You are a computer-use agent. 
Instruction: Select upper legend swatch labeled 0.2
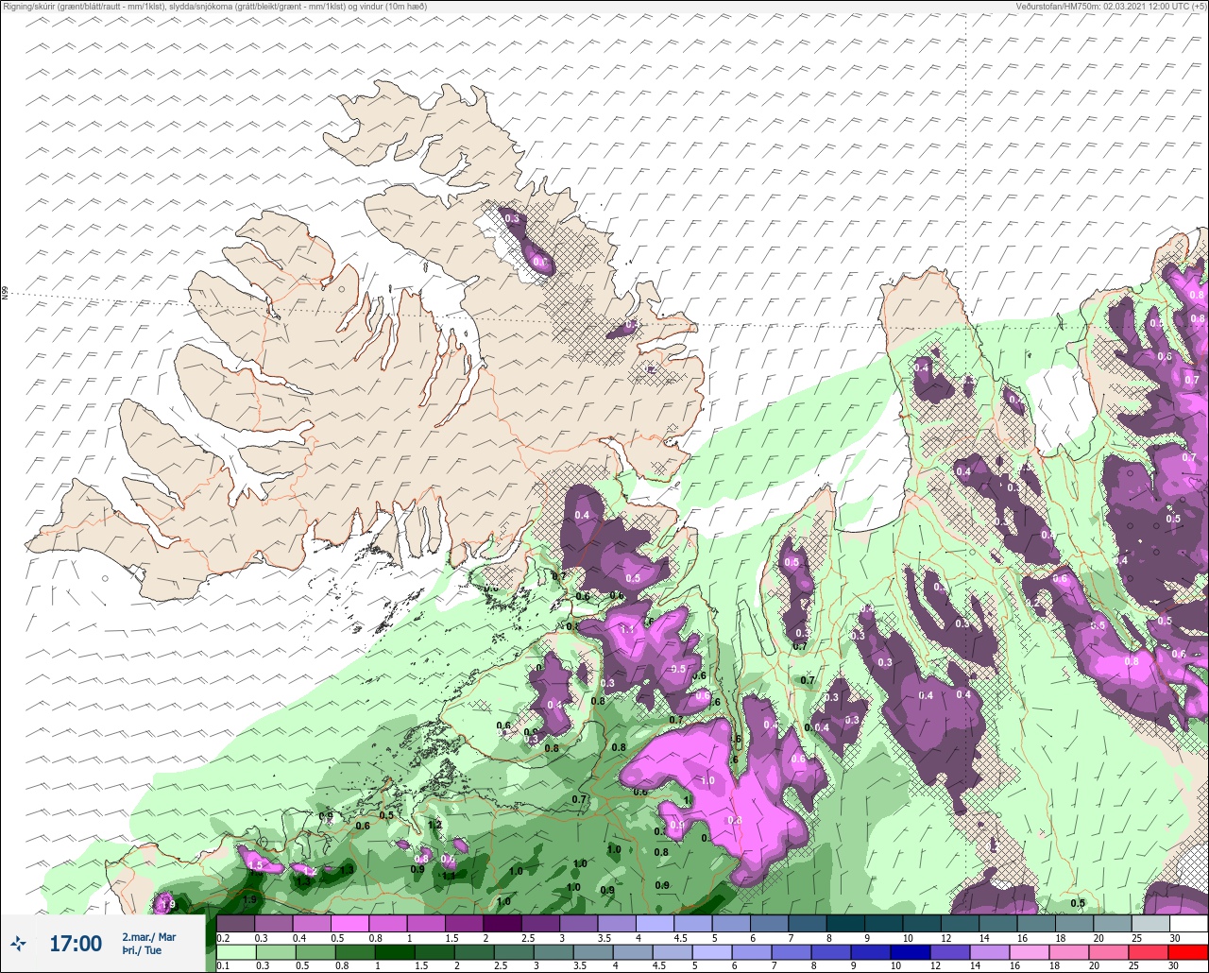click(236, 923)
